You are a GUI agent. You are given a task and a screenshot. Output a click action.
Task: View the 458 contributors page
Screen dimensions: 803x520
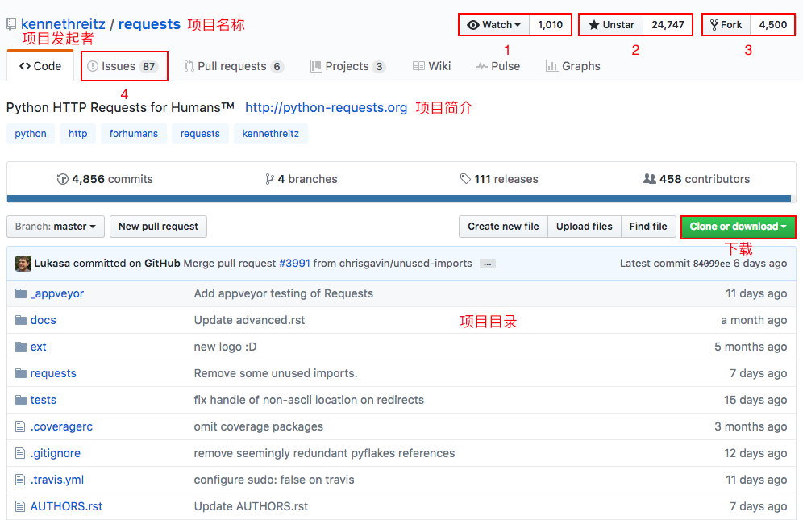(x=697, y=179)
